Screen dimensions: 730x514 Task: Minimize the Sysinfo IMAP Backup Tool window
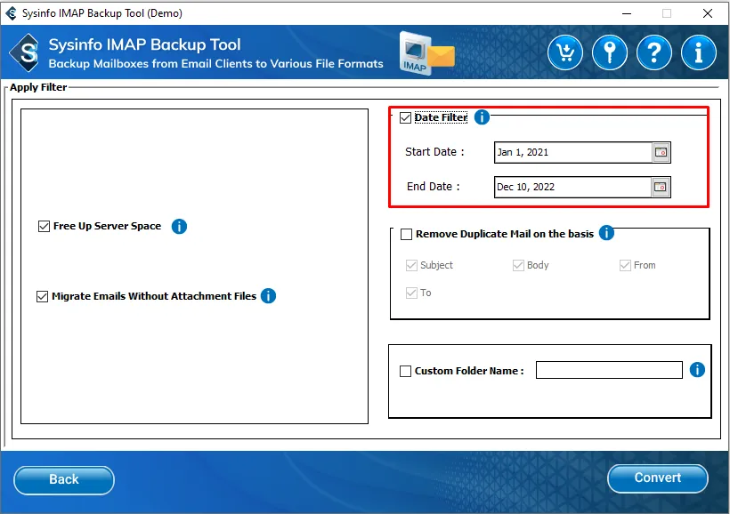(x=627, y=13)
